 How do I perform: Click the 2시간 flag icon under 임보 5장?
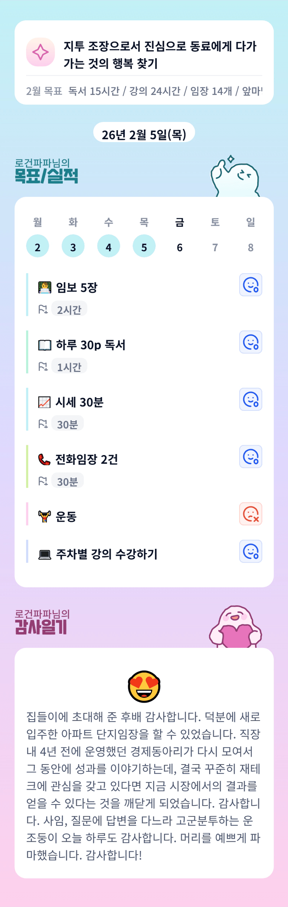click(x=43, y=309)
